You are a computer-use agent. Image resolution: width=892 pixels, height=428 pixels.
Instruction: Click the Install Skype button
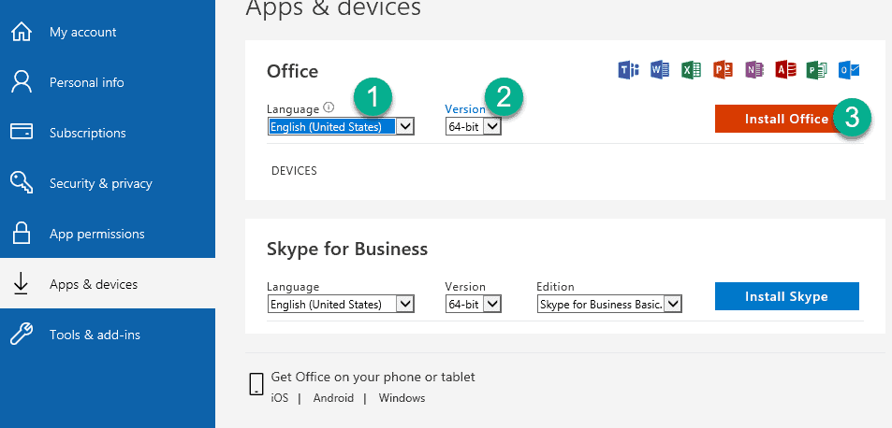pyautogui.click(x=787, y=296)
